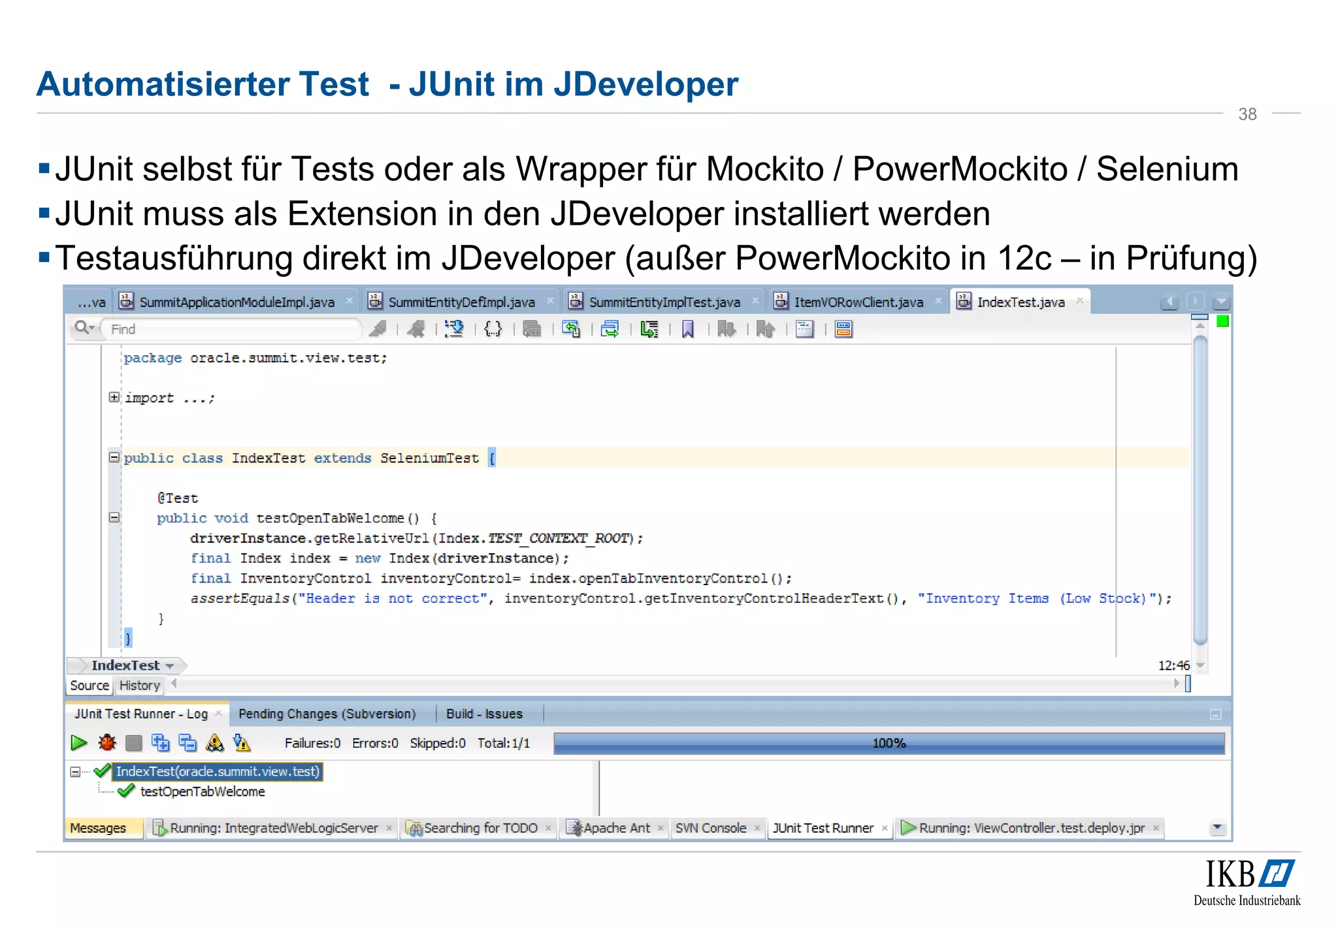Select IndexTest(oracle.summit.view.test) result row
This screenshot has height=926, width=1338.
tap(218, 772)
